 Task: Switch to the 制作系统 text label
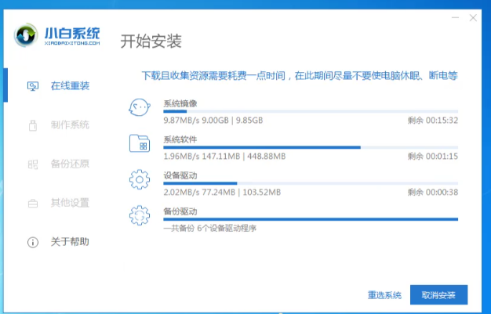[70, 125]
